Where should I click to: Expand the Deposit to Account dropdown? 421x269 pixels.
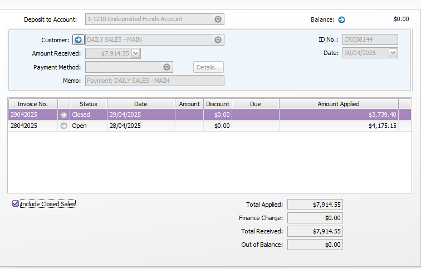(218, 19)
